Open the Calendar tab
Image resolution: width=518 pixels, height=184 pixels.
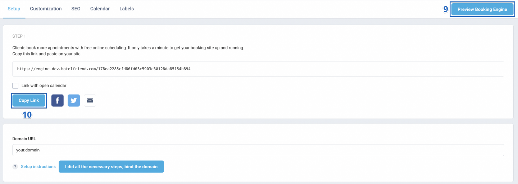point(100,9)
